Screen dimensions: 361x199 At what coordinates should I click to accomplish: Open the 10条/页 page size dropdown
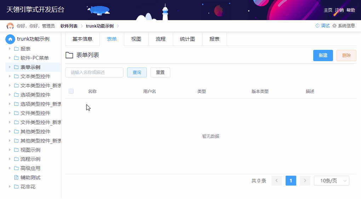tap(331, 181)
